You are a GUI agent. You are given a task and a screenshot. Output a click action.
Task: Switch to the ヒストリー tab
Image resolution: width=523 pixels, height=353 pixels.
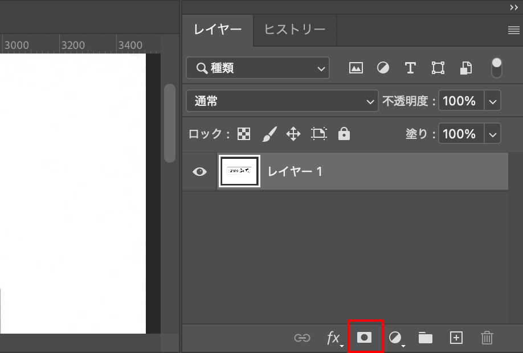pos(295,30)
